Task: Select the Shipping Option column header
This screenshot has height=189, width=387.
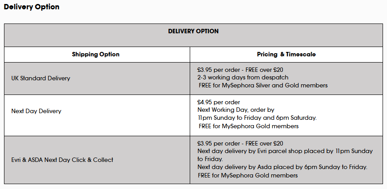Action: 96,55
